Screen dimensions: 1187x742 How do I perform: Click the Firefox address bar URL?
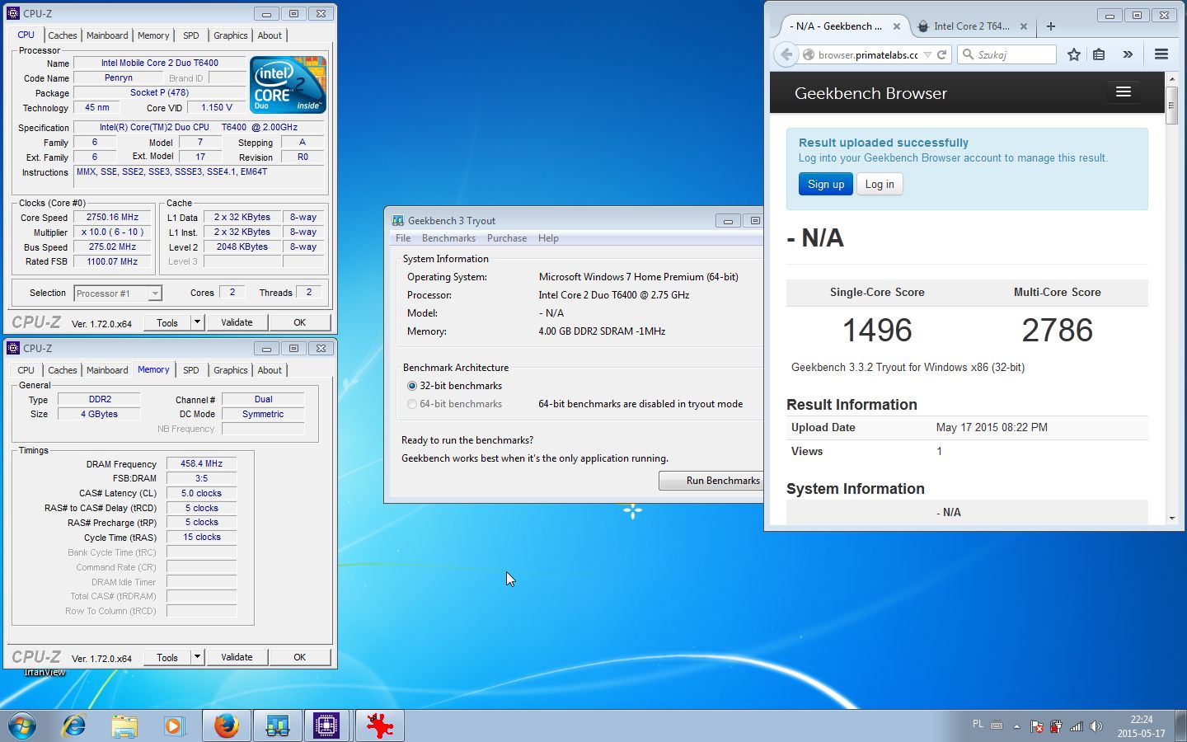867,54
